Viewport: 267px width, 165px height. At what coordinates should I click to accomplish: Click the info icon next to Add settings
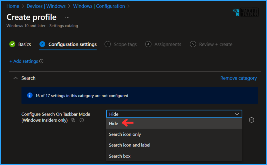[41, 61]
